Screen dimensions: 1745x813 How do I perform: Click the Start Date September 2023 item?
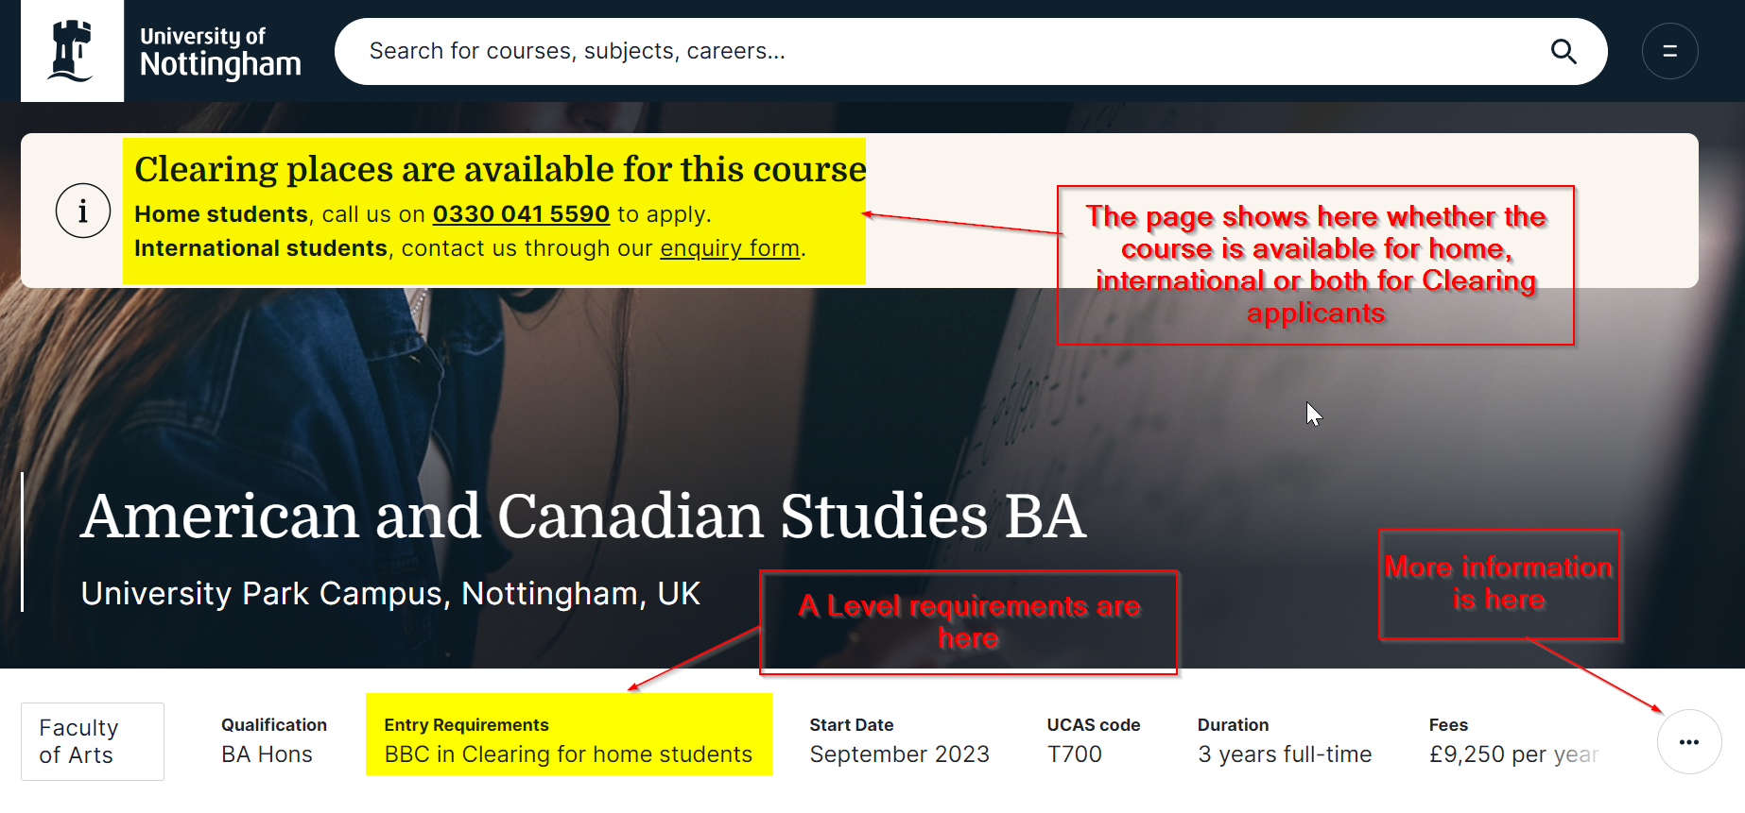click(x=899, y=740)
